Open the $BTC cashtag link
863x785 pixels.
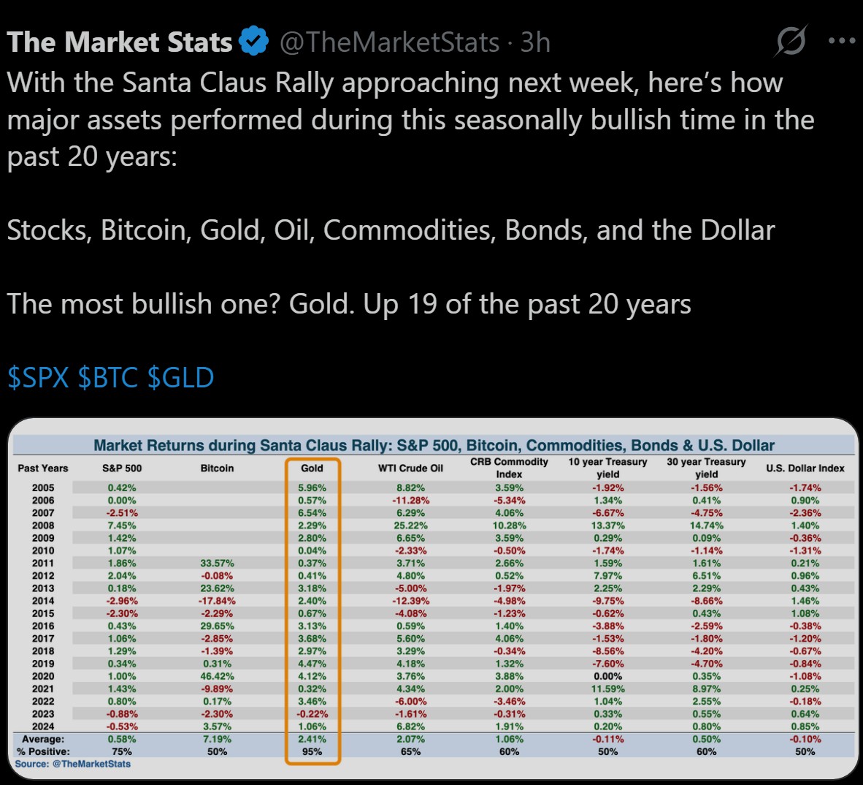[107, 378]
